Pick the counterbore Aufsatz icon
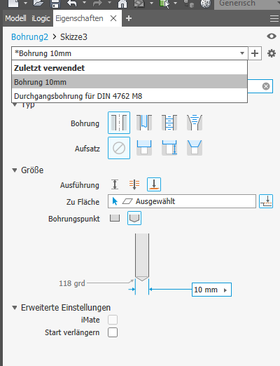280x366 pixels. pyautogui.click(x=144, y=148)
